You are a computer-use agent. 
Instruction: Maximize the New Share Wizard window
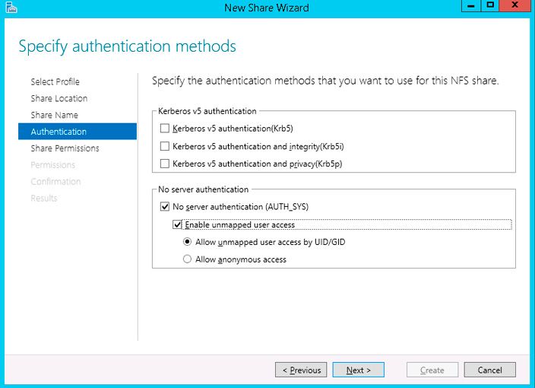(490, 7)
